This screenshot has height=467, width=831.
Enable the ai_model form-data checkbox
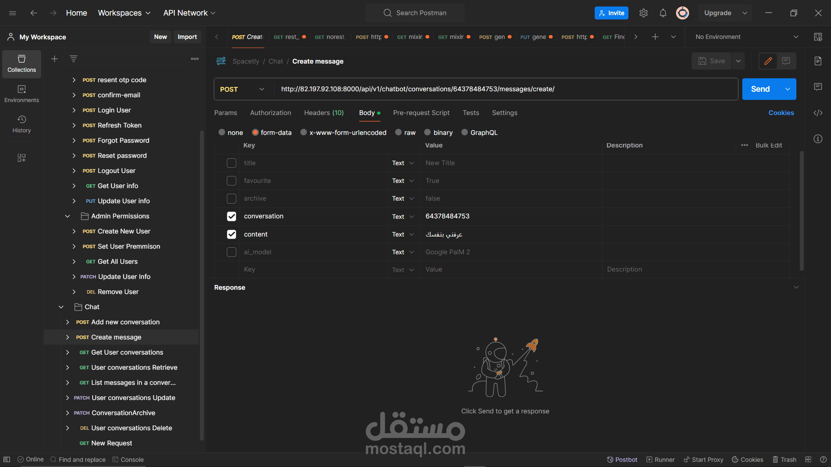point(232,252)
